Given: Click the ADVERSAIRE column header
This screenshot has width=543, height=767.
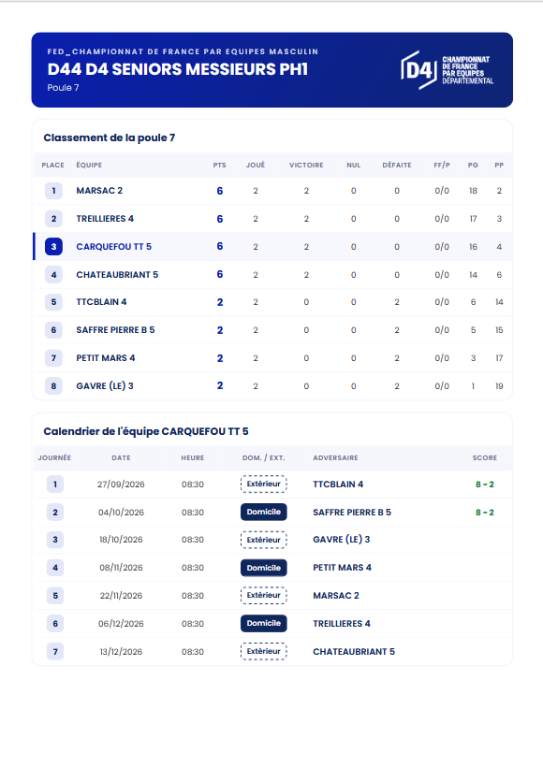Looking at the screenshot, I should pos(335,457).
